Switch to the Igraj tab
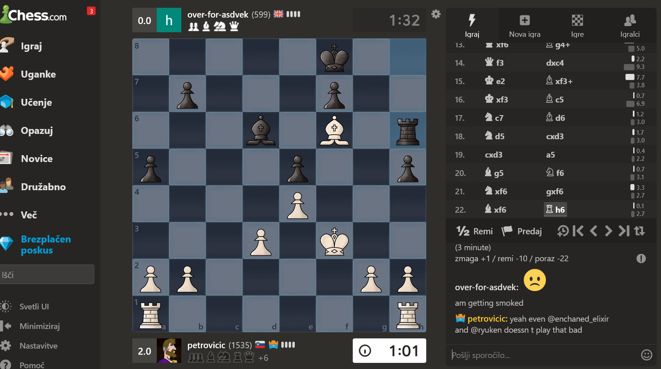The height and width of the screenshot is (369, 661). click(x=472, y=25)
